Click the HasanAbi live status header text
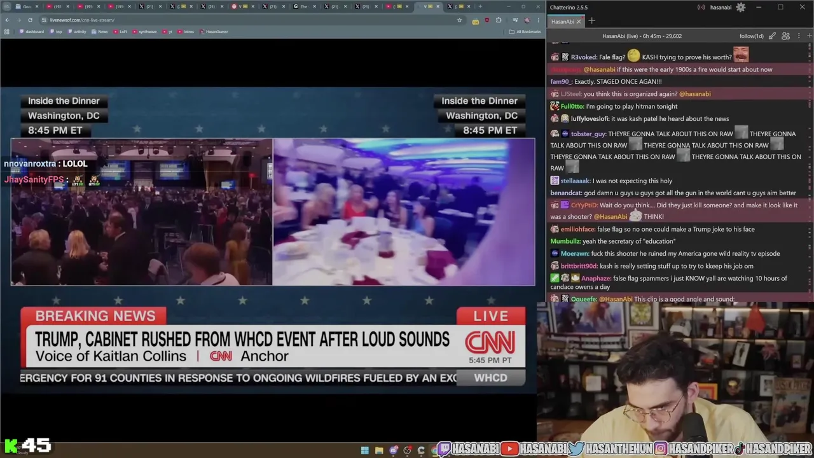 point(642,36)
